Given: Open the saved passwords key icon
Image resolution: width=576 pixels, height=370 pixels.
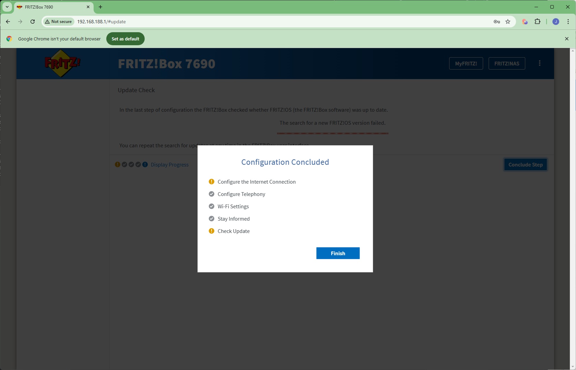Looking at the screenshot, I should coord(496,22).
